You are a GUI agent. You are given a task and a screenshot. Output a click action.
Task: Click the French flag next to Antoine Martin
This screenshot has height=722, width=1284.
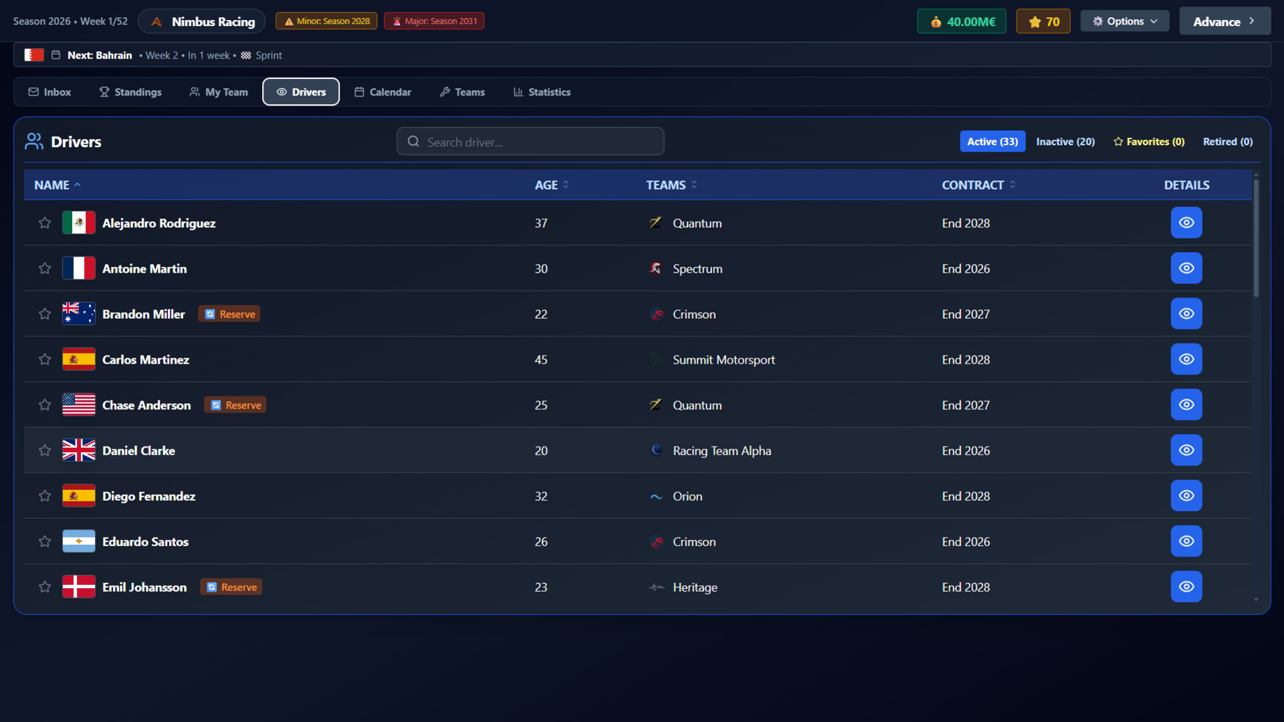pyautogui.click(x=78, y=268)
